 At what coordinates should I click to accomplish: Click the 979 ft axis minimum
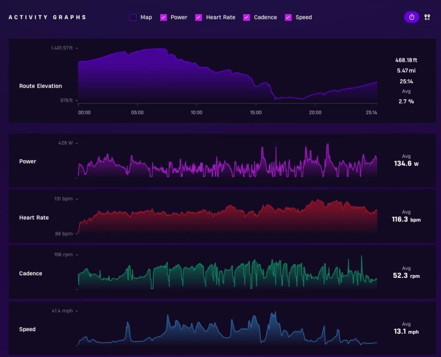pyautogui.click(x=66, y=100)
